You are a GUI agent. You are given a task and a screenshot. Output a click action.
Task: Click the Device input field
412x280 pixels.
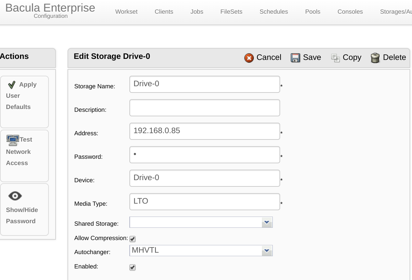pos(205,178)
